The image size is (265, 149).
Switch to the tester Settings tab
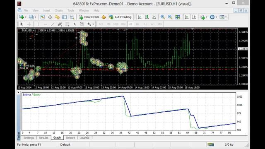tap(29, 138)
